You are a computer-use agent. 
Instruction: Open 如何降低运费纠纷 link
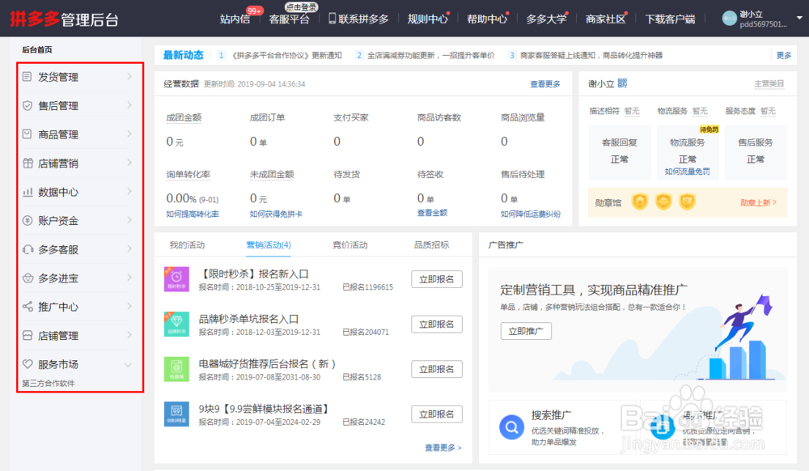(531, 214)
